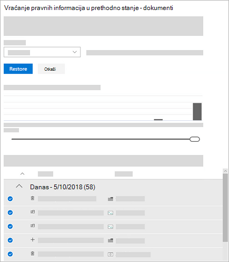Uncheck the third row checkmark
Image resolution: width=229 pixels, height=262 pixels.
coord(10,226)
